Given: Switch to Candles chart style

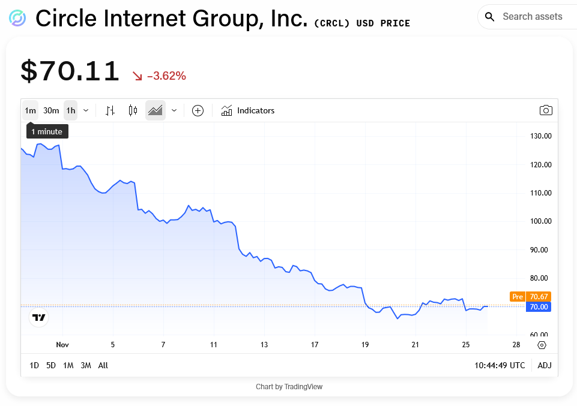Looking at the screenshot, I should click(133, 110).
